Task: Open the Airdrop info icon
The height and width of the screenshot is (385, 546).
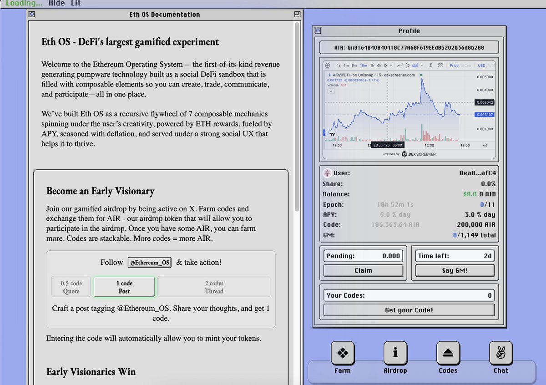Action: point(395,353)
